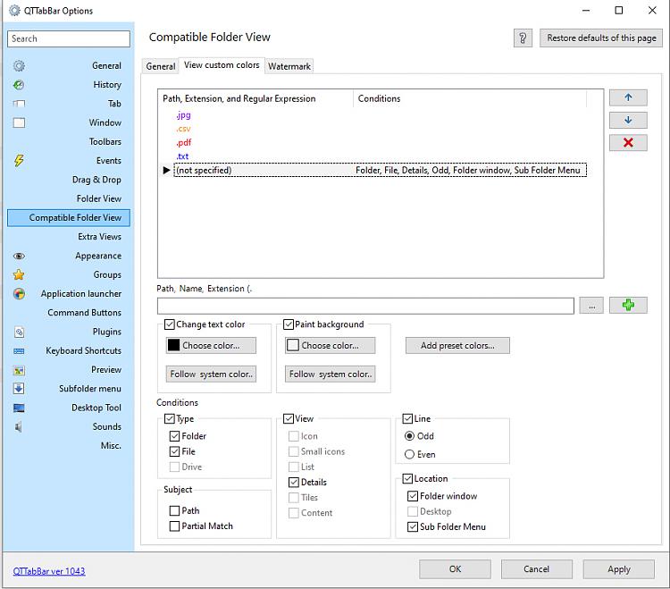670x589 pixels.
Task: Click the Application launcher icon
Action: [19, 294]
